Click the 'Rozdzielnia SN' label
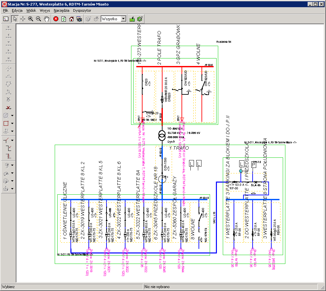This screenshot has height=291, width=326. [x=224, y=42]
